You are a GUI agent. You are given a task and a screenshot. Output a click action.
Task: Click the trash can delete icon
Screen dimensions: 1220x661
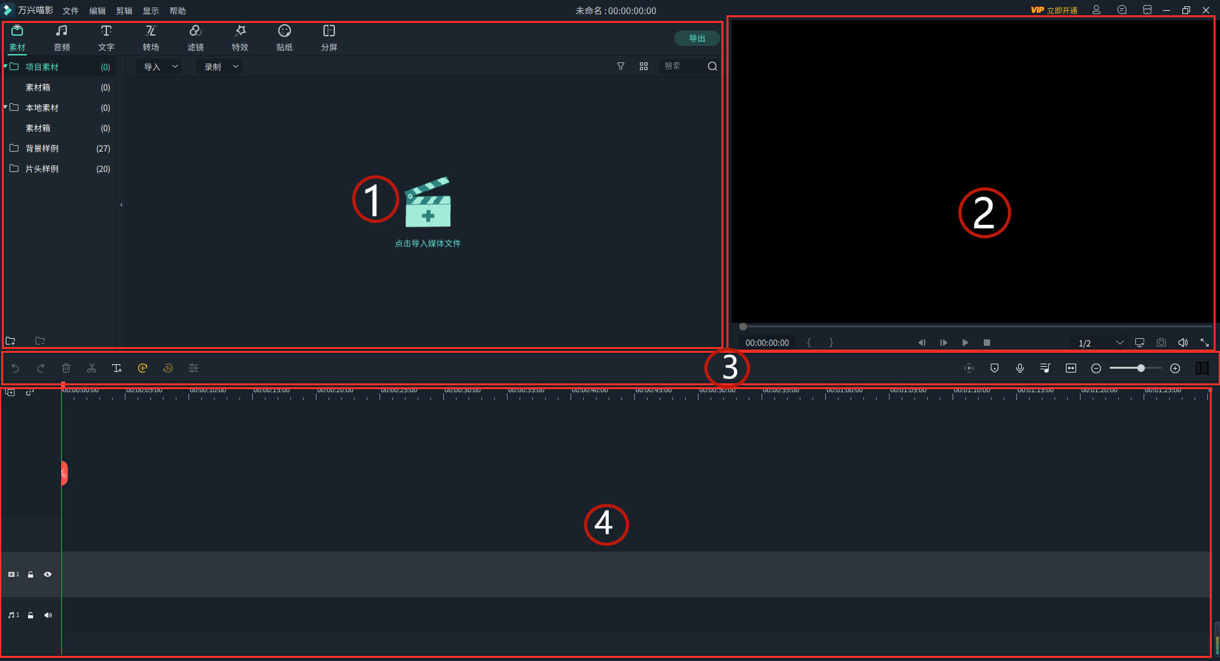[x=66, y=368]
